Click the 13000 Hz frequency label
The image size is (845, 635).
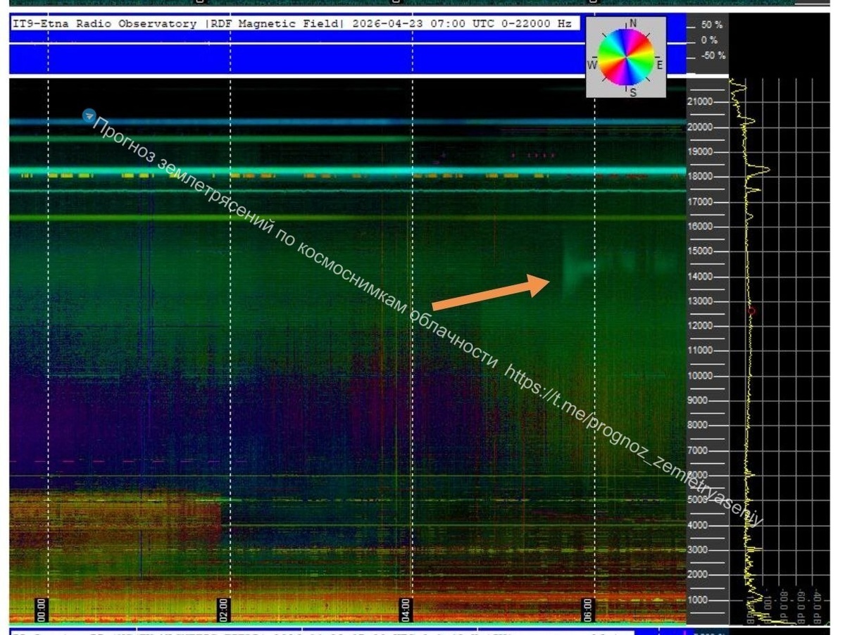coord(701,301)
